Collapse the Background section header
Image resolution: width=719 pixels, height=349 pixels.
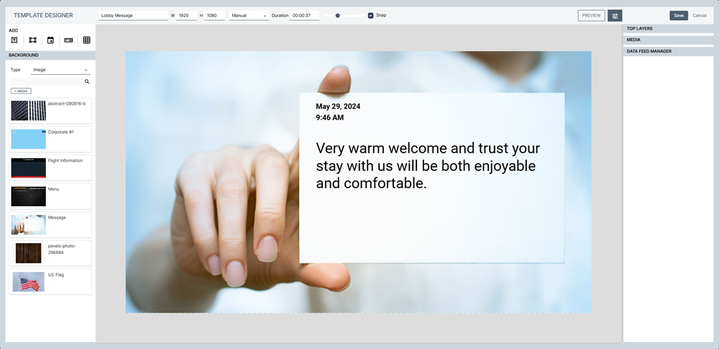pyautogui.click(x=50, y=55)
